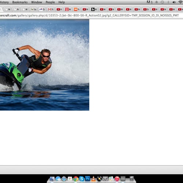Open Photoshop from the dock
This screenshot has width=183, height=183.
pos(87,179)
